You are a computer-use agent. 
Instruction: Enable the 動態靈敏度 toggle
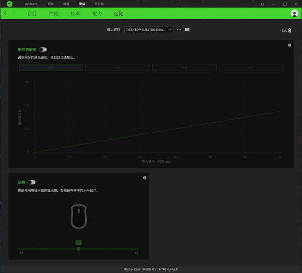tap(43, 49)
